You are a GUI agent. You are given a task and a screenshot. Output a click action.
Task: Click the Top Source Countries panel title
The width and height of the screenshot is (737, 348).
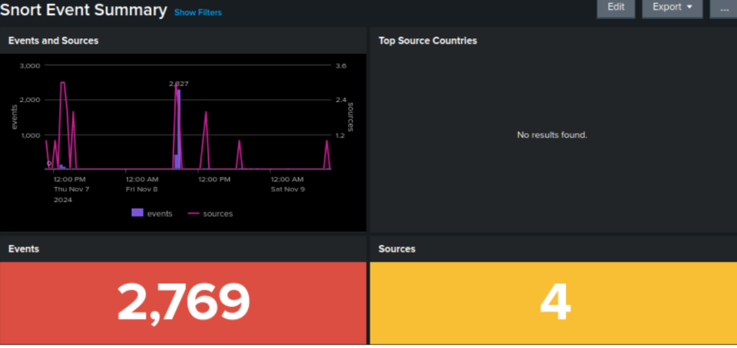point(428,41)
